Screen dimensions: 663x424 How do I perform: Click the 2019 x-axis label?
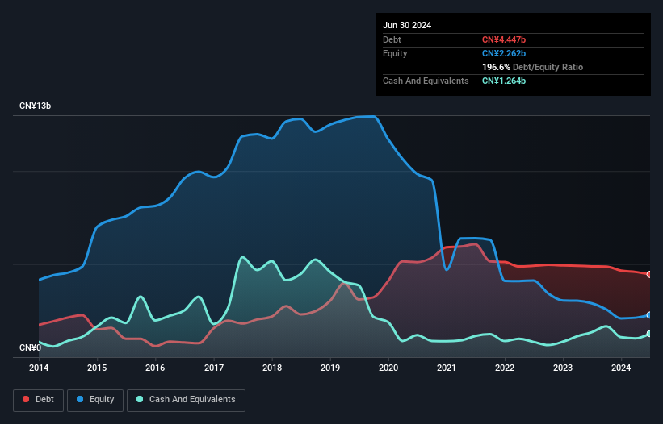pos(330,368)
